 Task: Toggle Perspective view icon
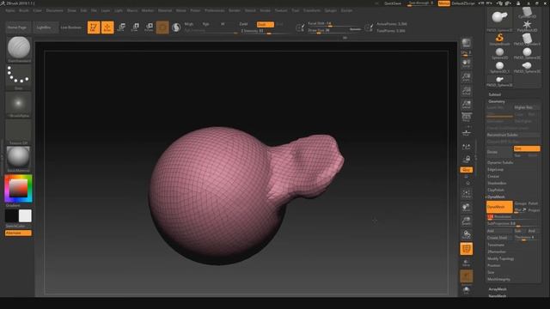(466, 118)
